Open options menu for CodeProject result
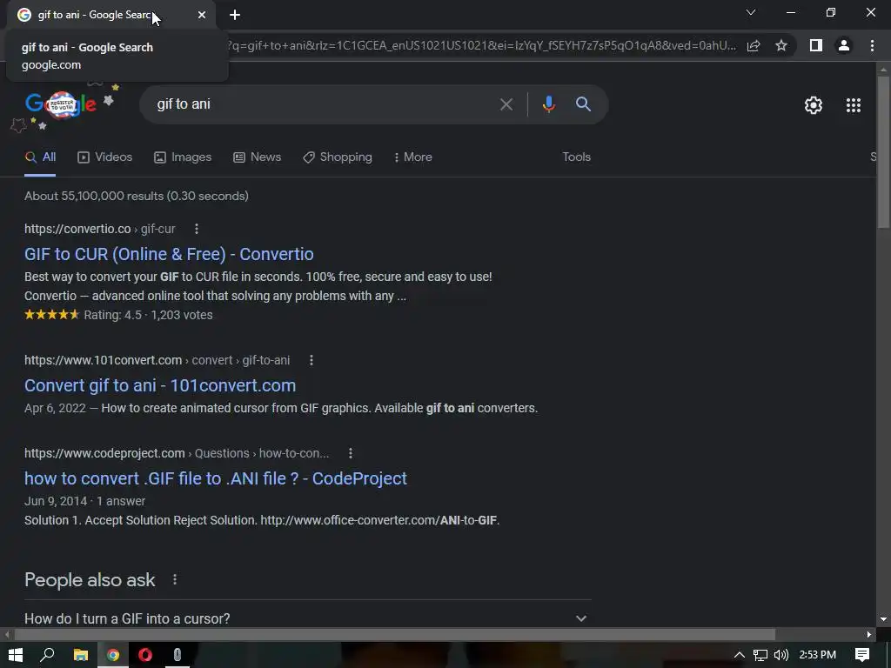The image size is (891, 668). 351,453
